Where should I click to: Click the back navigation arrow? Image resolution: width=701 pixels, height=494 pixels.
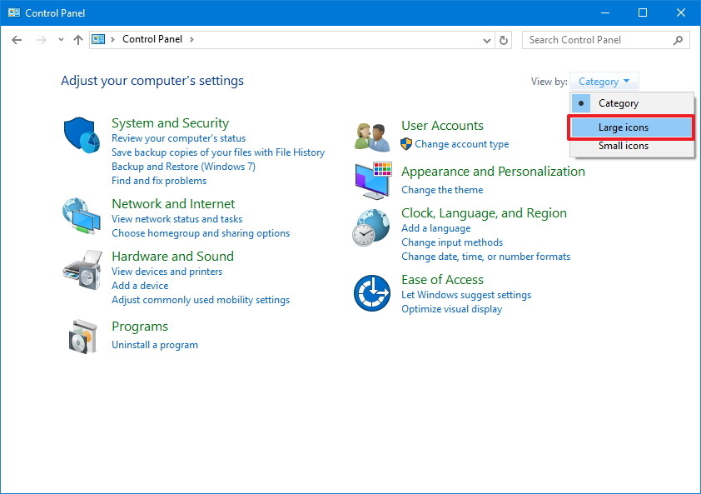click(x=17, y=39)
